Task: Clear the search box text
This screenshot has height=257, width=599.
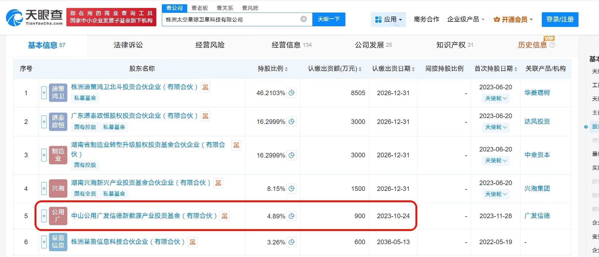Action: tap(303, 19)
